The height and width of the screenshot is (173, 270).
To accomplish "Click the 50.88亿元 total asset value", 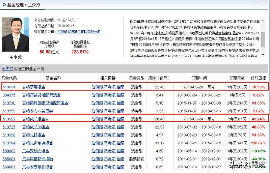I will coord(49,52).
